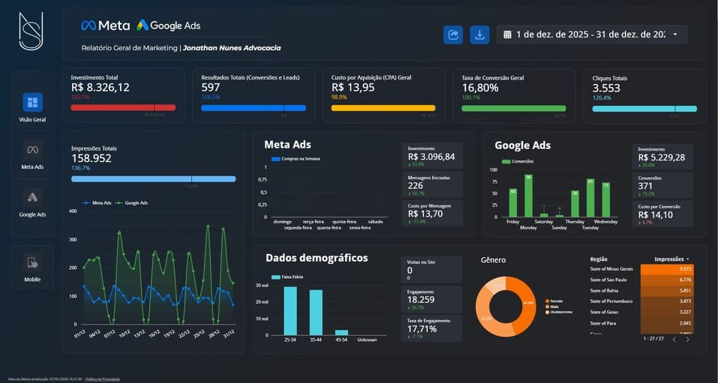The width and height of the screenshot is (718, 383).
Task: Open the Visão Geral dashboard icon
Action: pos(32,102)
